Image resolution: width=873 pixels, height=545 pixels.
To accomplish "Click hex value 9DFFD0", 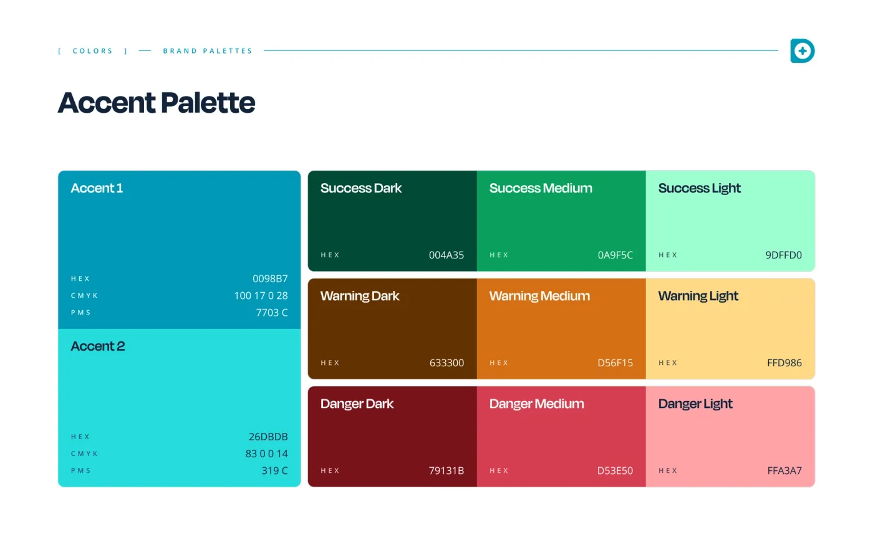I will [784, 255].
